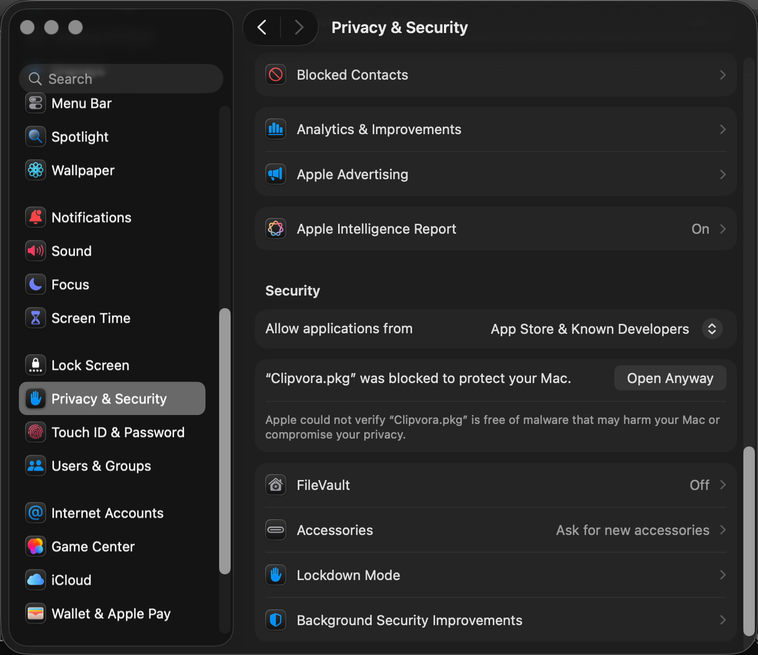Open Users & Groups in sidebar
758x655 pixels.
(x=112, y=466)
